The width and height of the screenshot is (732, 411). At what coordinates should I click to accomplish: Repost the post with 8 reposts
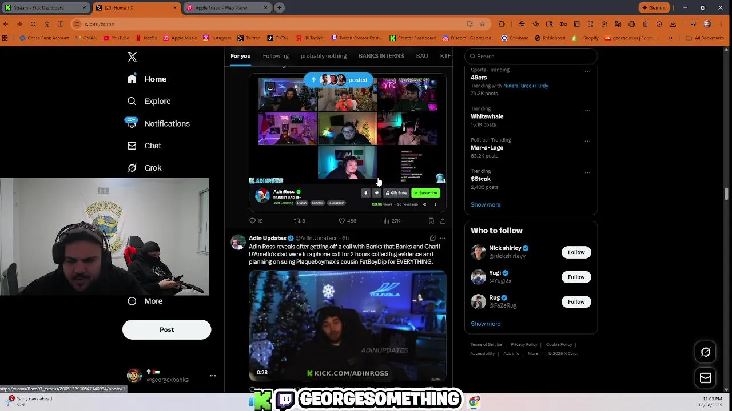[x=299, y=221]
